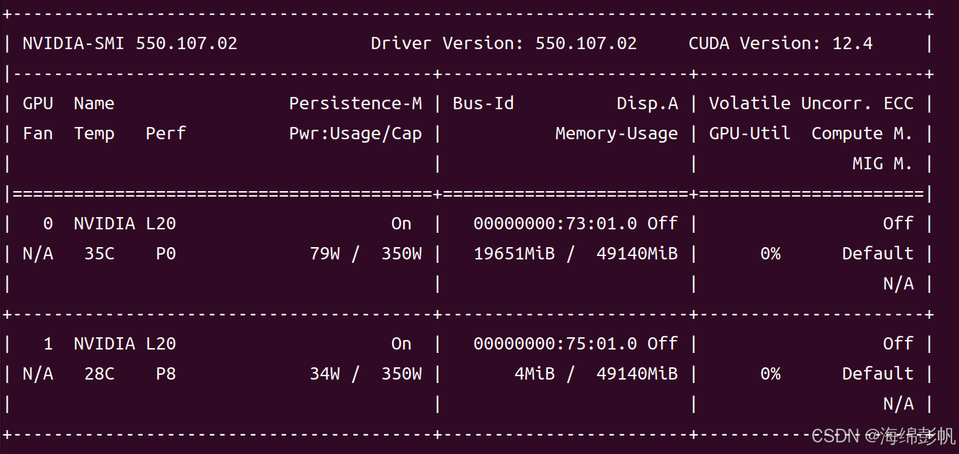Click the "MIG M." header text
959x454 pixels.
pos(882,164)
